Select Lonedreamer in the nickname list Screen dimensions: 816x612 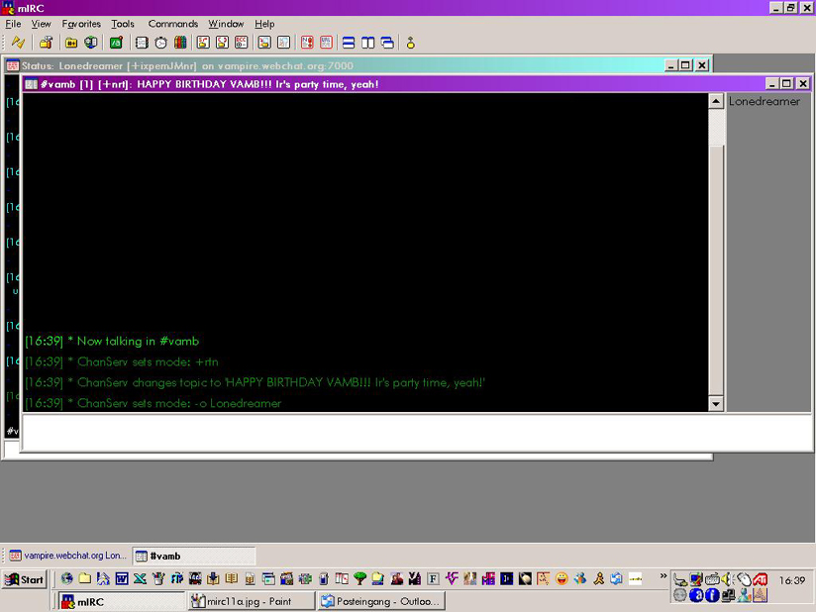point(764,101)
